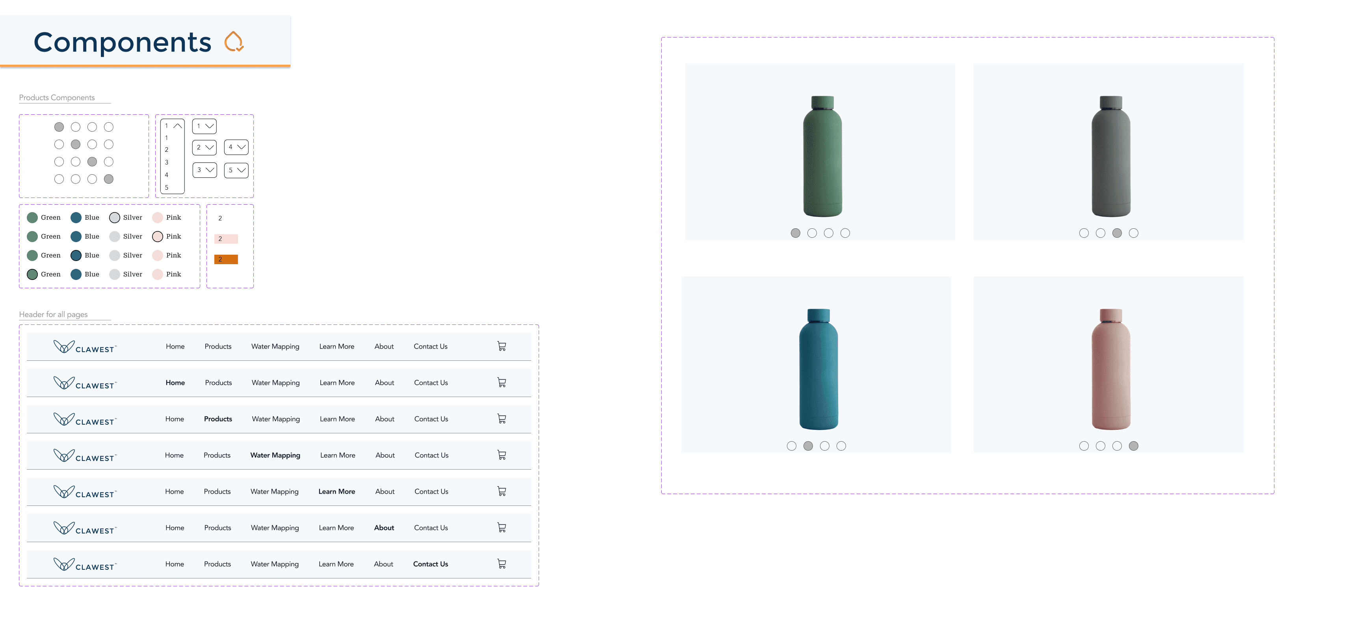Click Contact Us in header with bold Learn More
Image resolution: width=1367 pixels, height=621 pixels.
[x=431, y=492]
